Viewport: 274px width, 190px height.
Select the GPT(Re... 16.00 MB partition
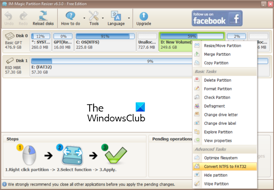(63, 42)
